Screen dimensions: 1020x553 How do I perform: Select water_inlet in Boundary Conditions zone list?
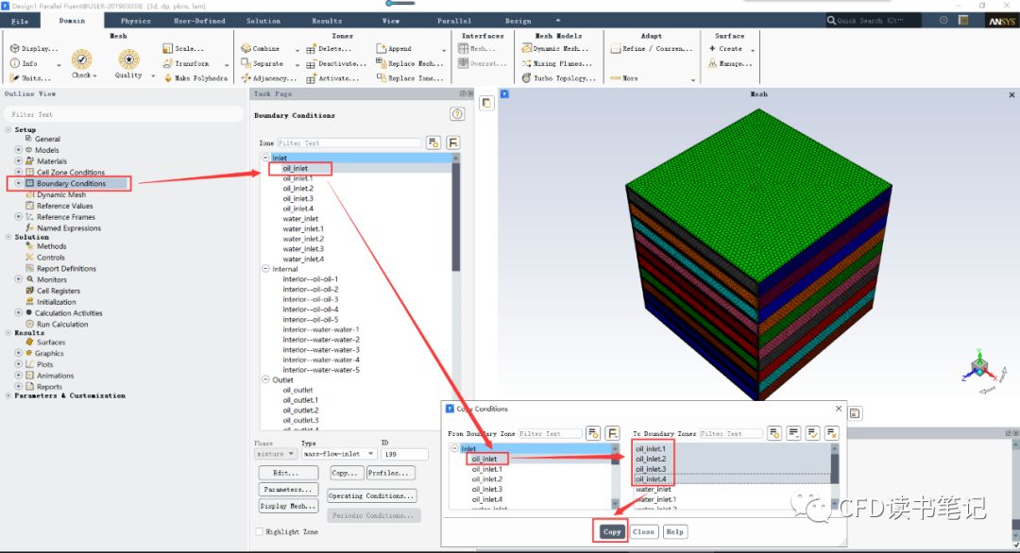(300, 218)
